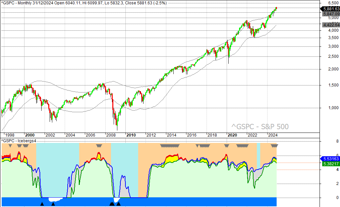Click the gray triangle marker above 2024 in Icebergs panel
This screenshot has width=340, height=207.
(275, 146)
